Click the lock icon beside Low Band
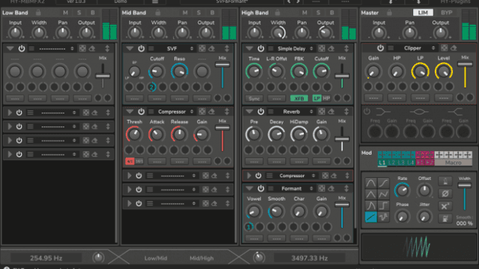479x269 pixels. tap(38, 13)
